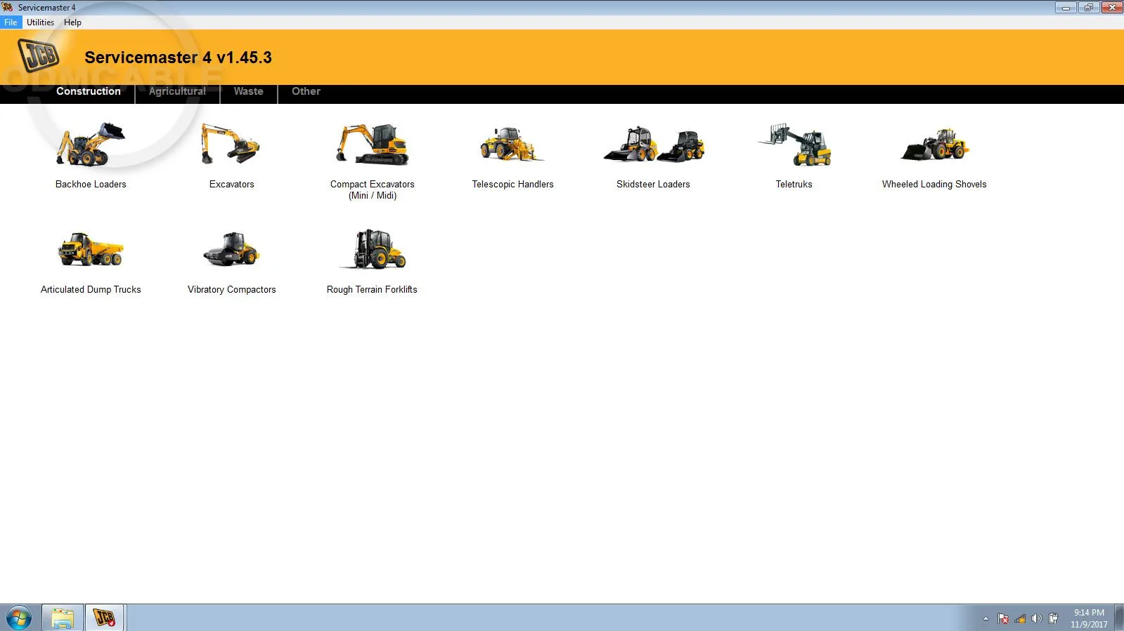Click the Teletruks text label

coord(794,185)
